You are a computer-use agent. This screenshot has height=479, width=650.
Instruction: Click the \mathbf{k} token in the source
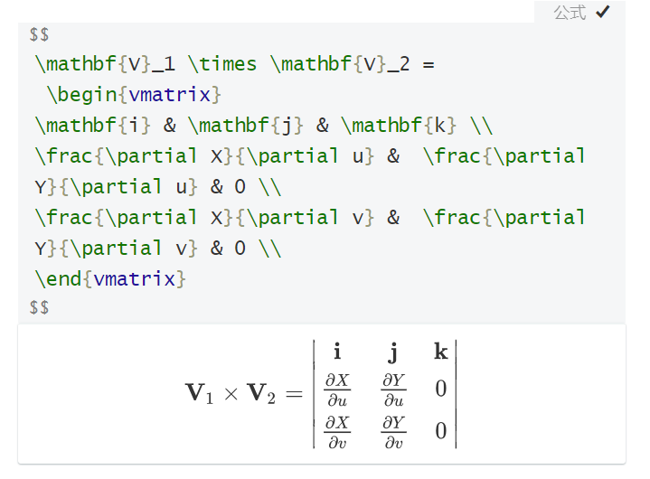pyautogui.click(x=405, y=125)
